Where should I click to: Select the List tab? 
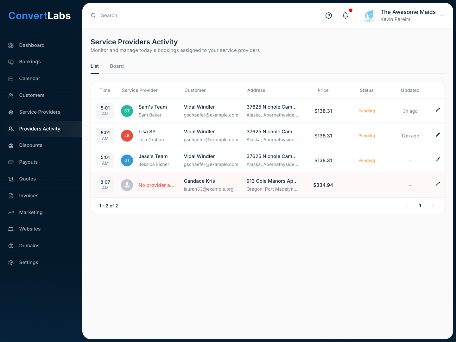coord(95,66)
